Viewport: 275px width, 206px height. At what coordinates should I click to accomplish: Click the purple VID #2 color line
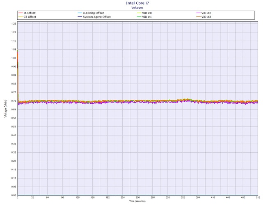(x=198, y=13)
